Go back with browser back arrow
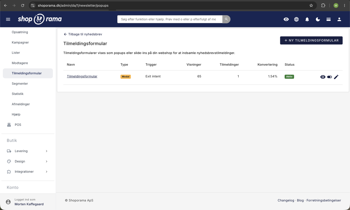350x210 pixels. [5, 5]
